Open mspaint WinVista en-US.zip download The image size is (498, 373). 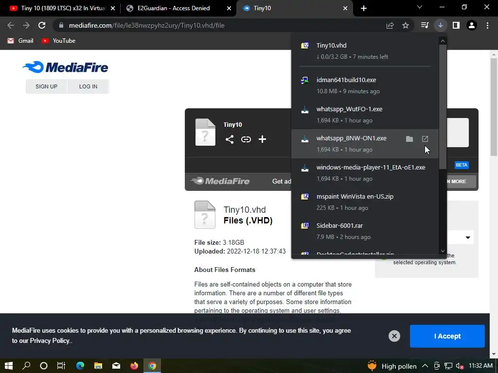pyautogui.click(x=365, y=202)
